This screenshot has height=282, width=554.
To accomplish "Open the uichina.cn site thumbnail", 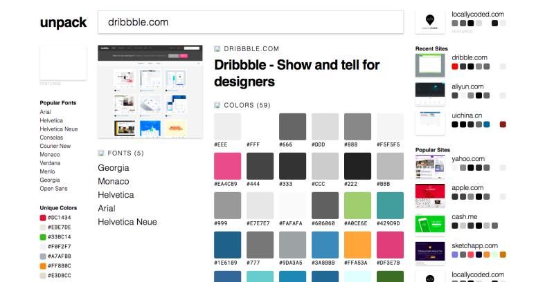I will [x=430, y=123].
